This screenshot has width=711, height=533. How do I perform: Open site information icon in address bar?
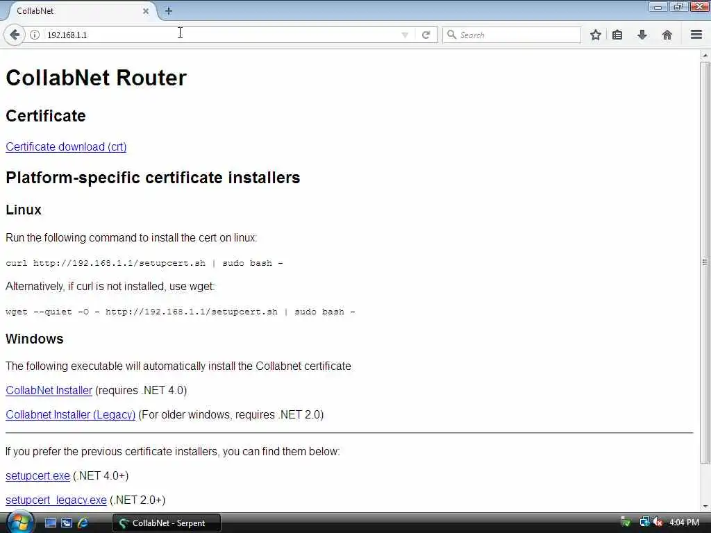(35, 35)
